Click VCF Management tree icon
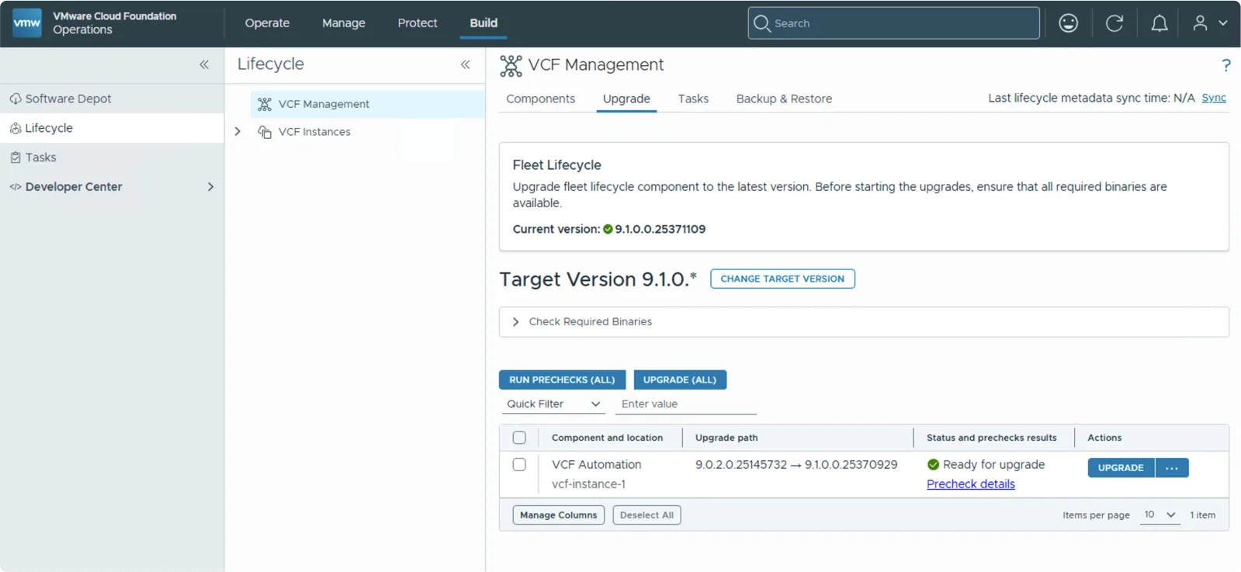The width and height of the screenshot is (1241, 572). pos(265,104)
